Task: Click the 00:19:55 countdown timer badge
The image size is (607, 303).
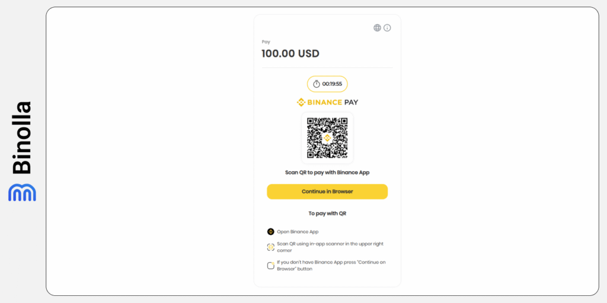Action: pyautogui.click(x=327, y=84)
